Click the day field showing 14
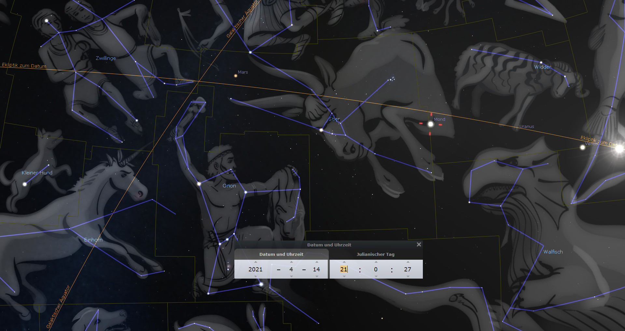 coord(316,269)
